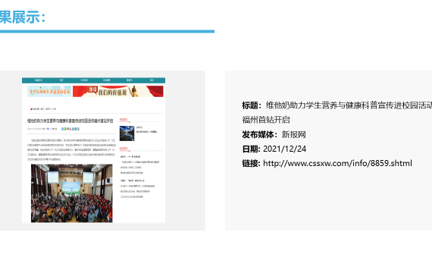The width and height of the screenshot is (432, 273).
Task: Click the 发布媒体 新报网 text line
Action: pos(274,134)
